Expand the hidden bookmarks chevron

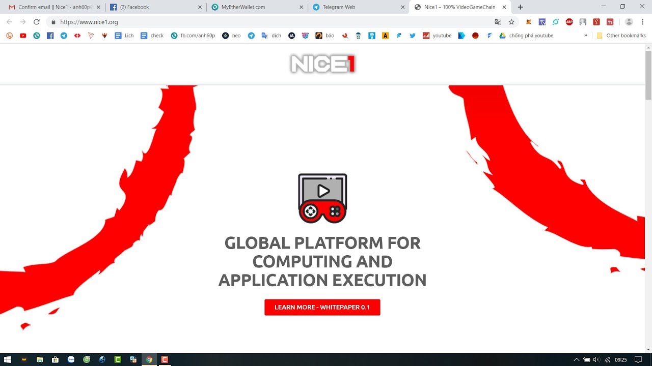[x=585, y=36]
